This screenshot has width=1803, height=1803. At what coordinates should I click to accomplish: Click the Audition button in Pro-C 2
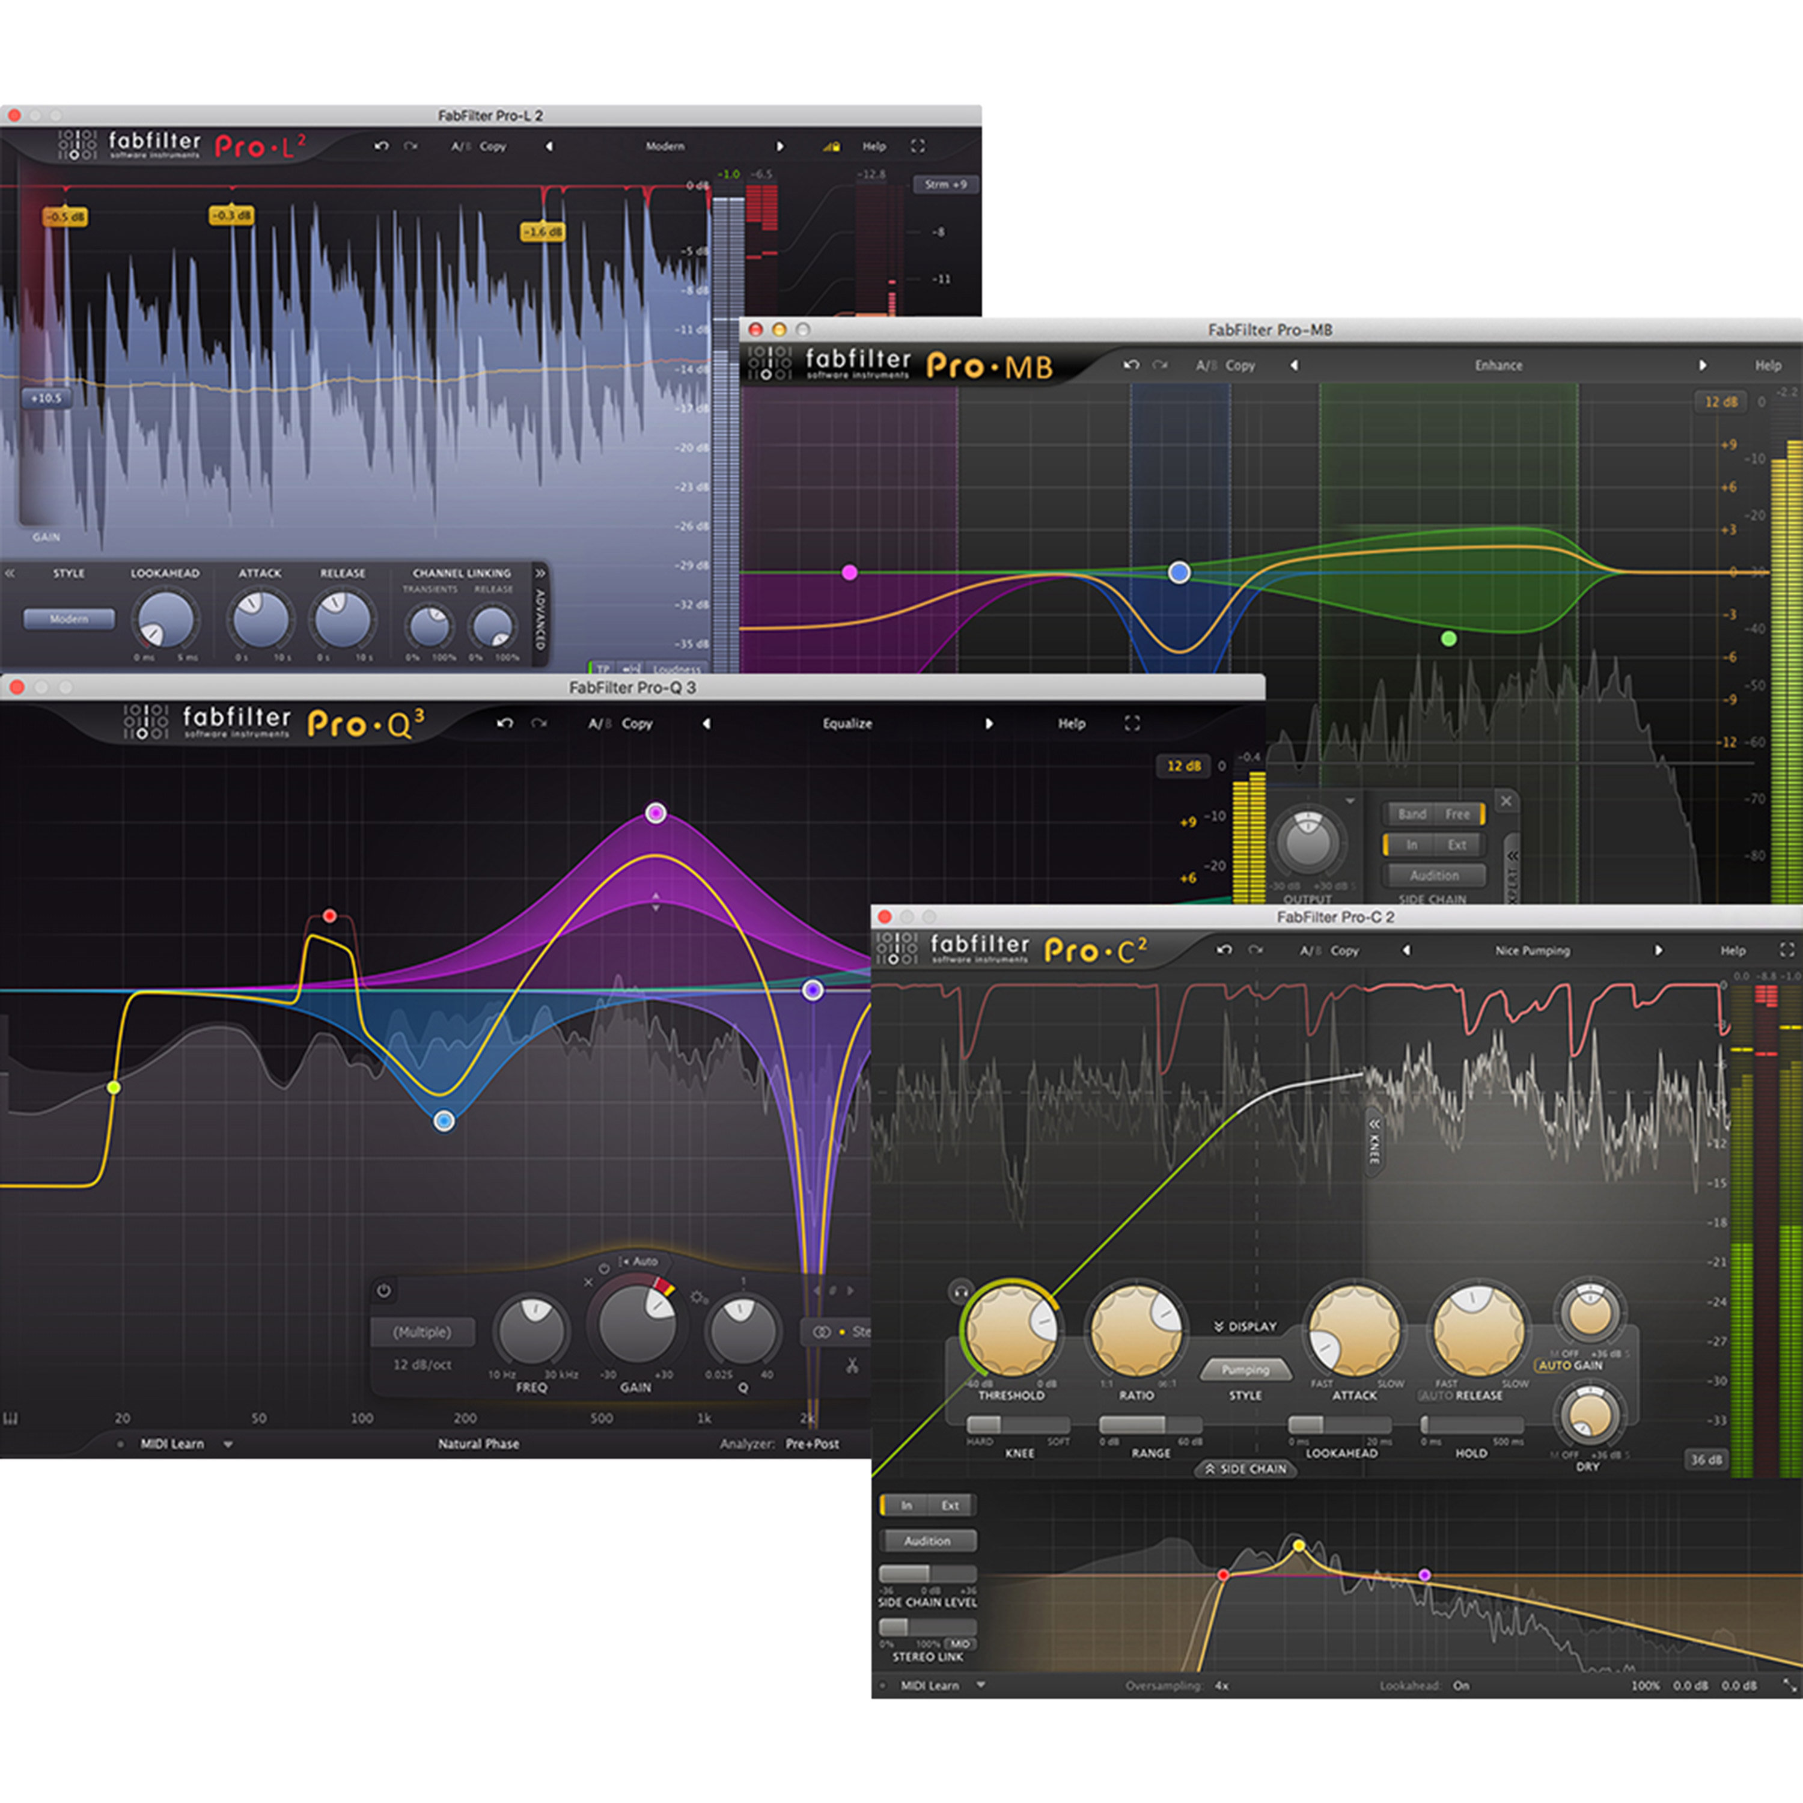(x=929, y=1541)
